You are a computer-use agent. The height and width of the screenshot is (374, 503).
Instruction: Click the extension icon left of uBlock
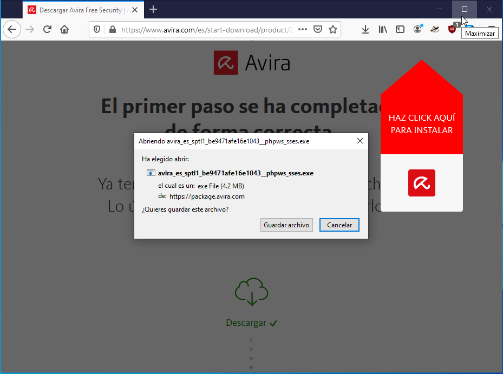(435, 30)
